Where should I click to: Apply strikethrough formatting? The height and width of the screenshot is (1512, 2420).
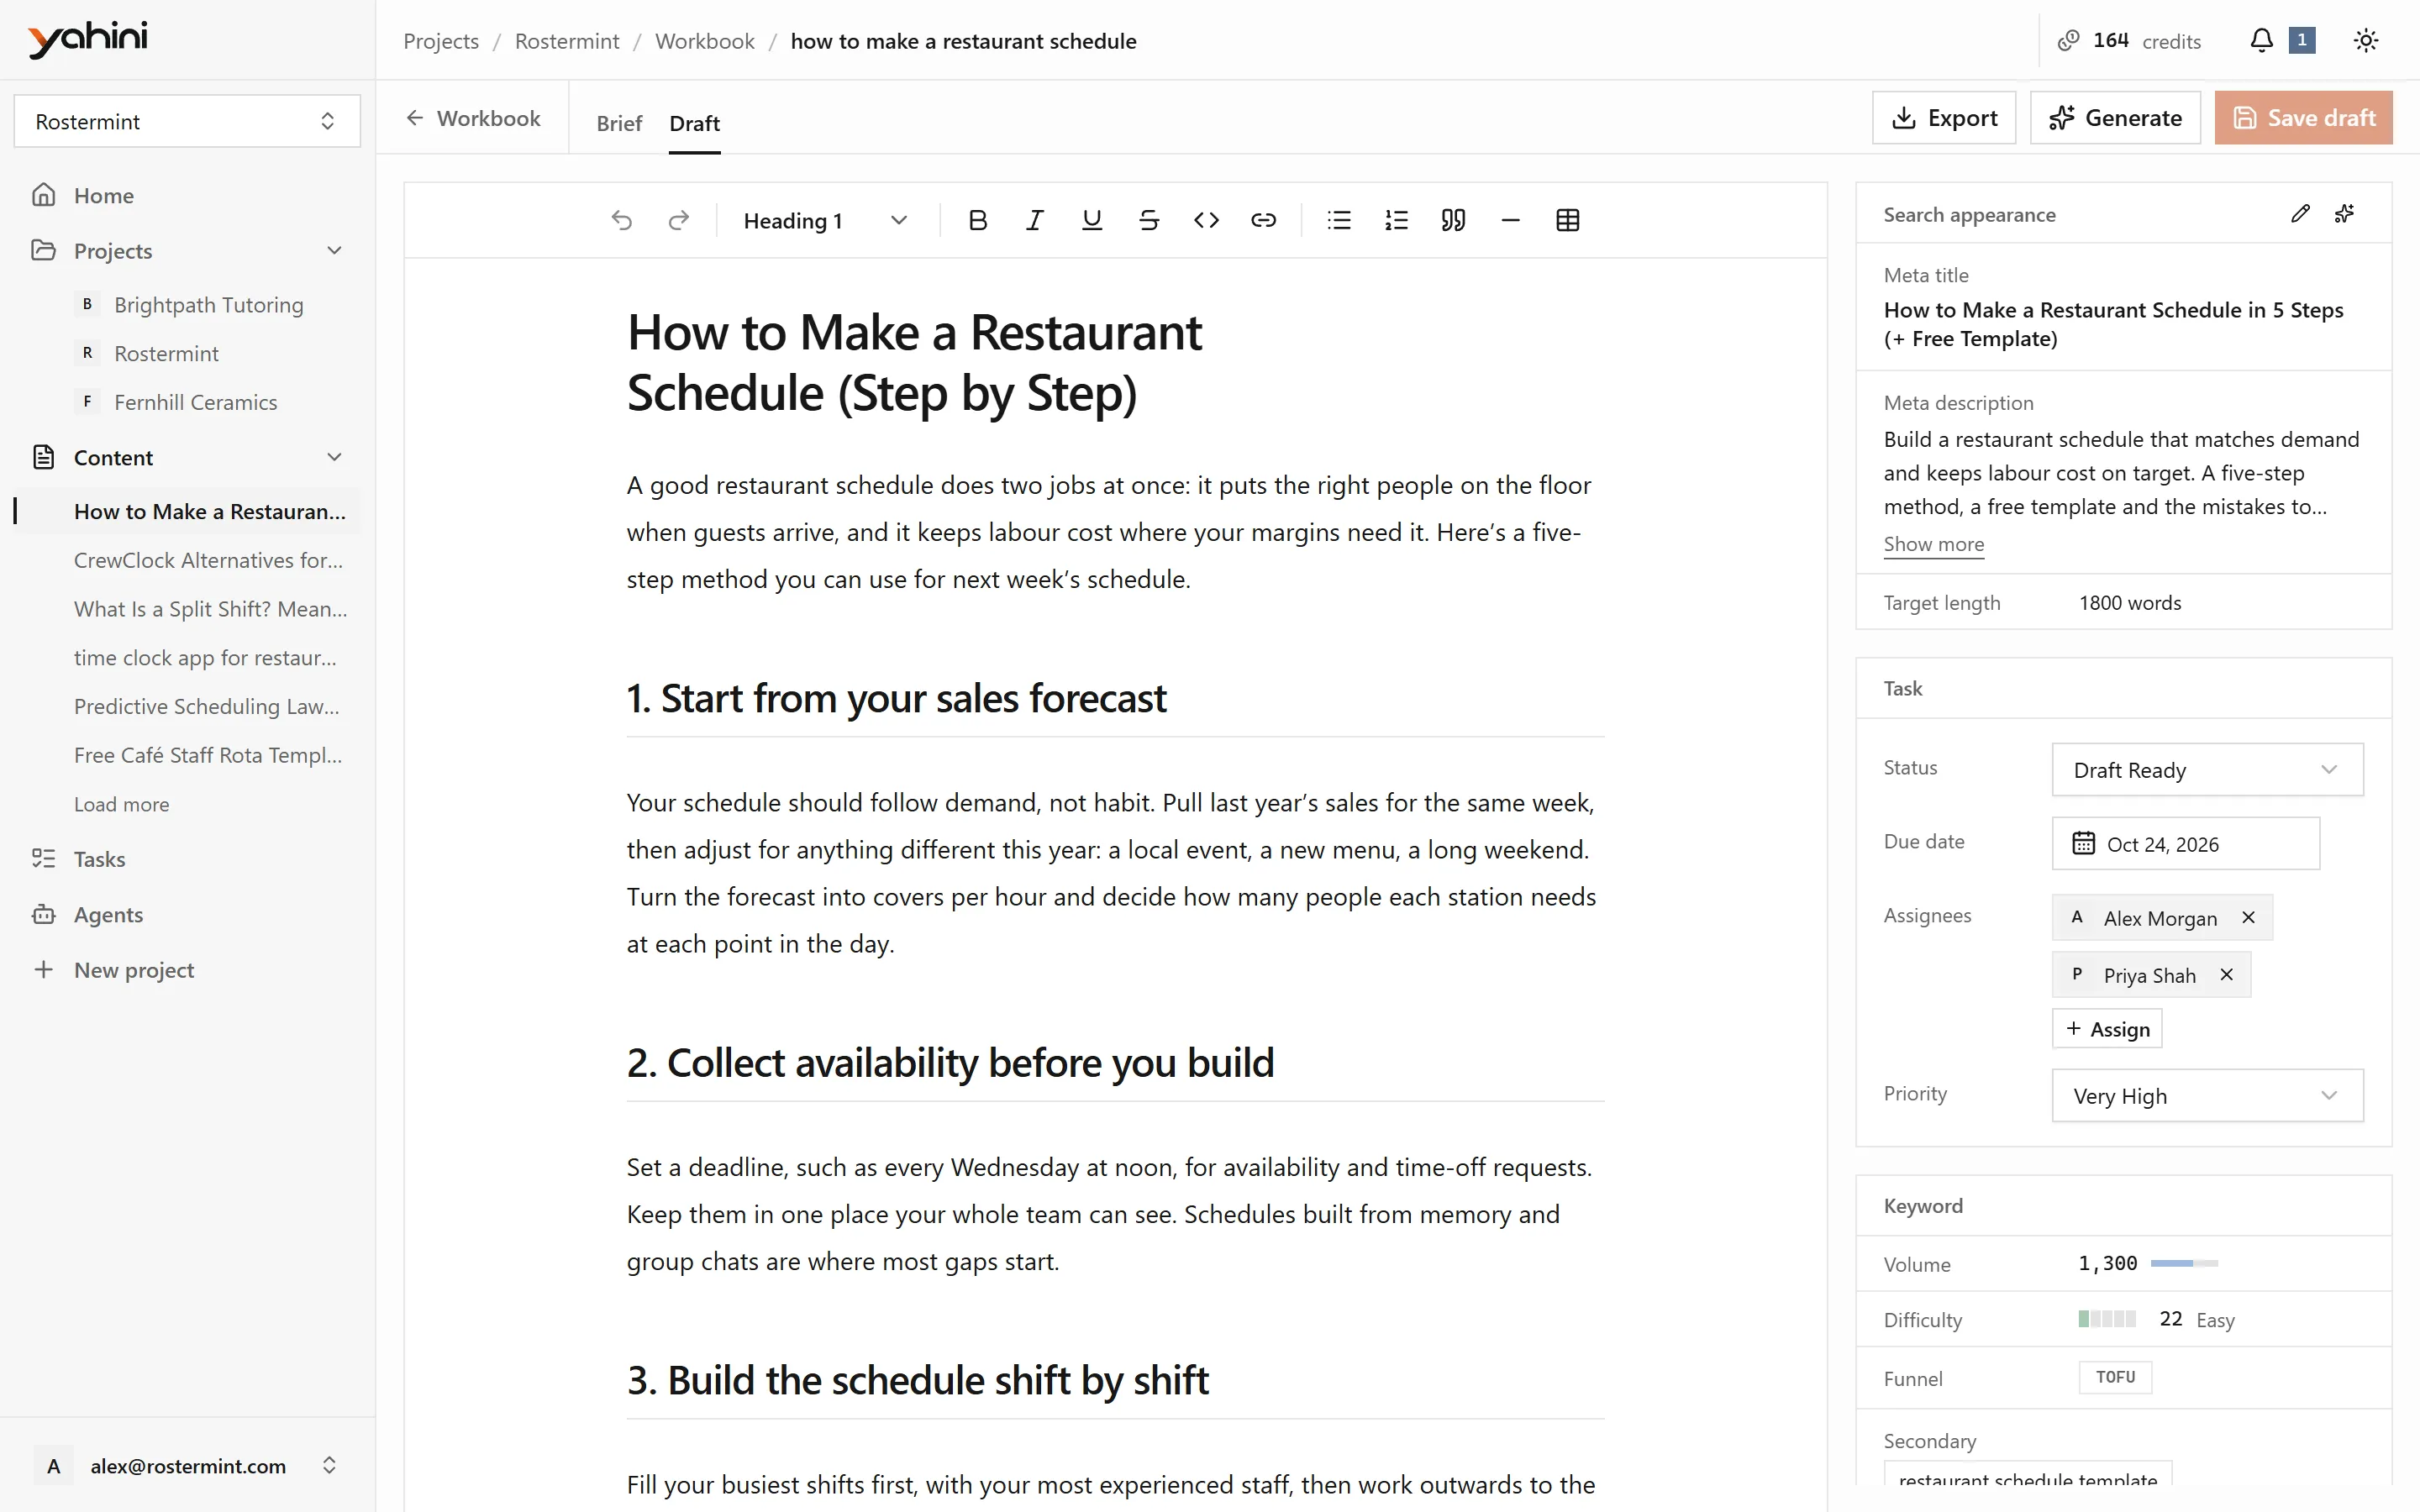tap(1149, 220)
